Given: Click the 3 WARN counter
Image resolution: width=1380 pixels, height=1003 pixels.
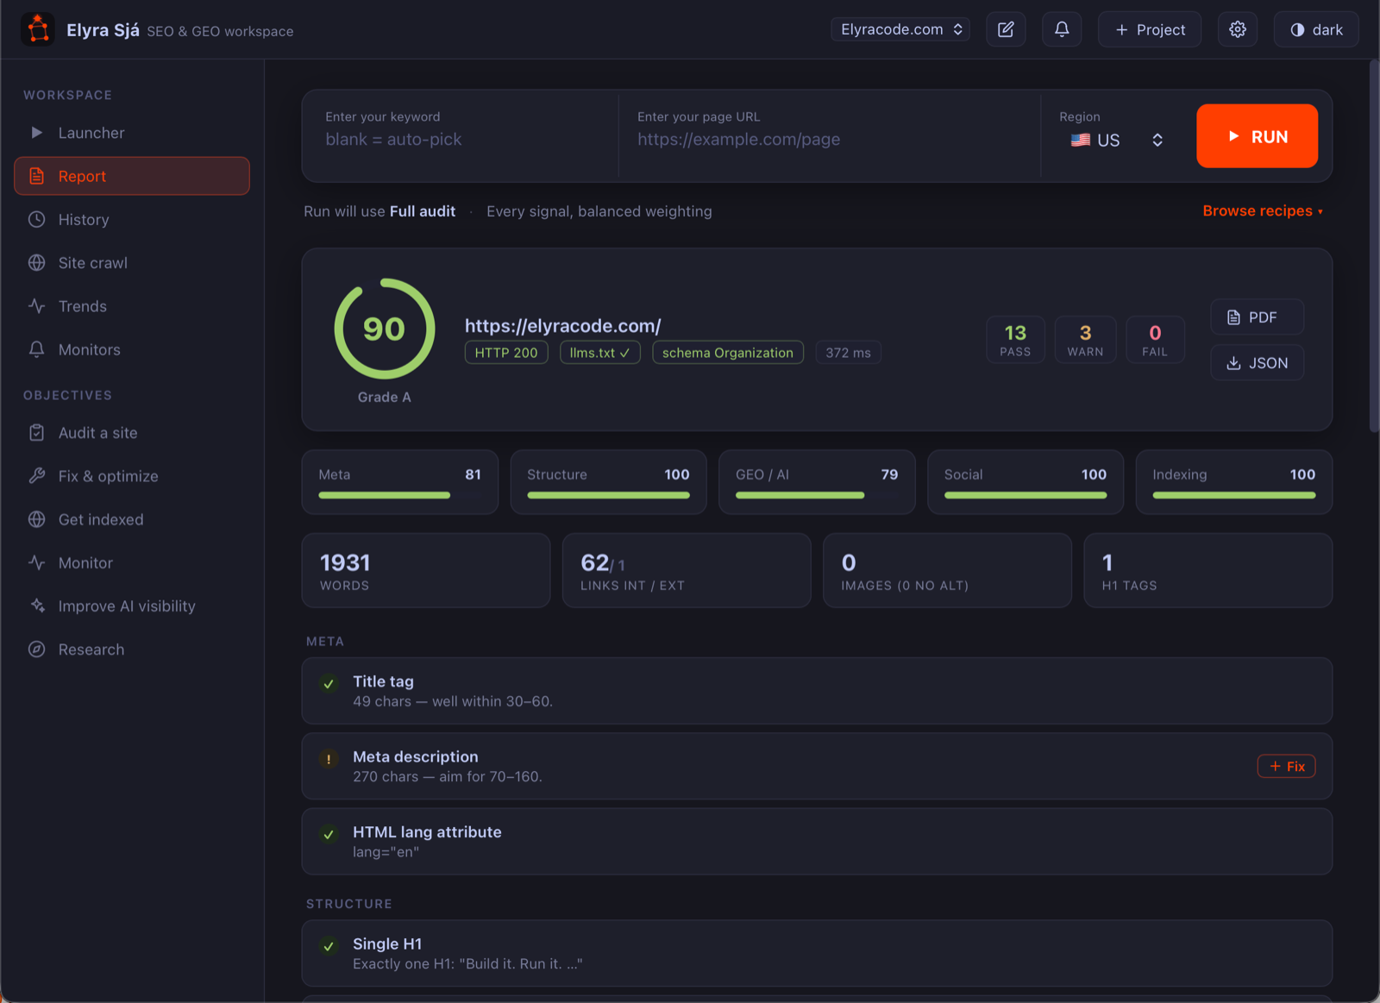Looking at the screenshot, I should pyautogui.click(x=1085, y=340).
